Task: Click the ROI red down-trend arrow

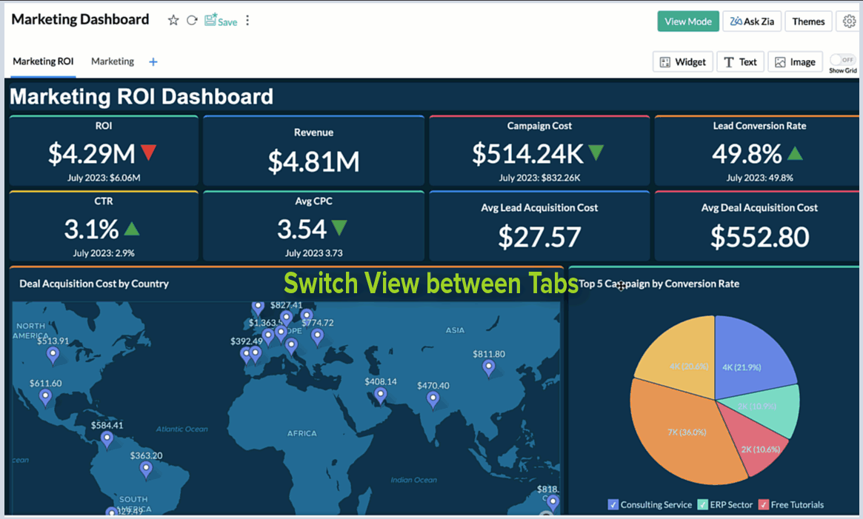Action: click(149, 153)
